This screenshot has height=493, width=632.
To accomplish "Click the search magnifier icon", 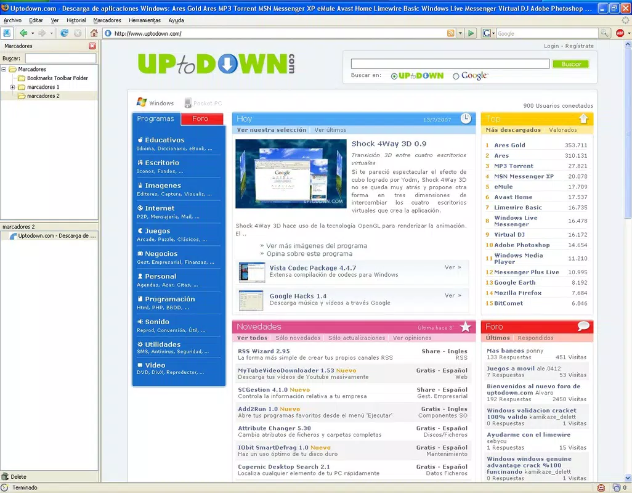I will (x=604, y=33).
